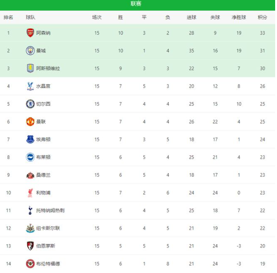Click the Chelsea club crest

[30, 104]
